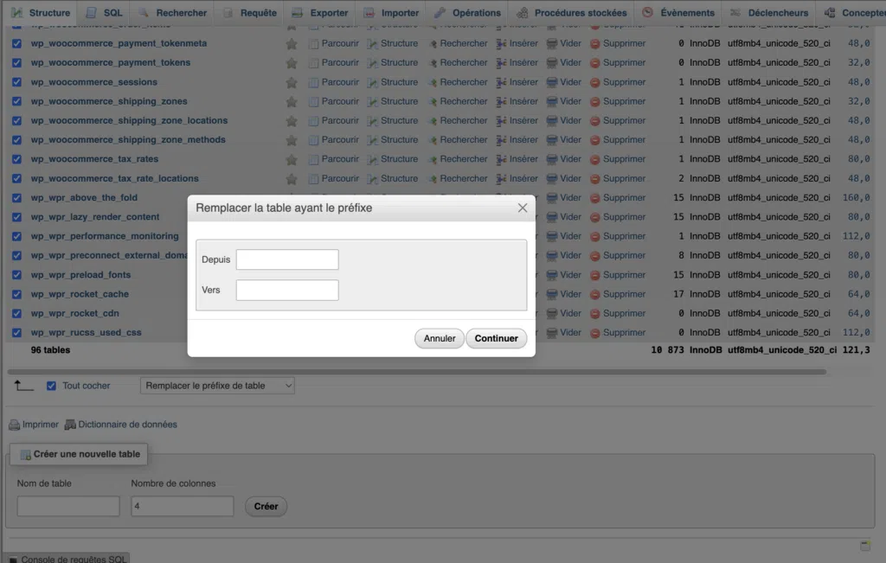Click the Structure tab icon
The image size is (886, 563).
coord(17,12)
